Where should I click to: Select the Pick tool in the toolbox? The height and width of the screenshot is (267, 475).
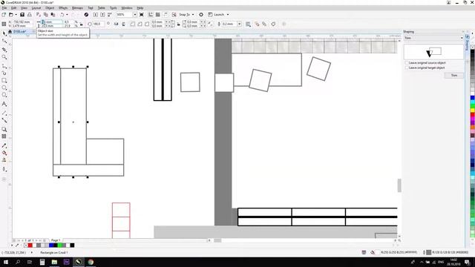click(x=4, y=33)
